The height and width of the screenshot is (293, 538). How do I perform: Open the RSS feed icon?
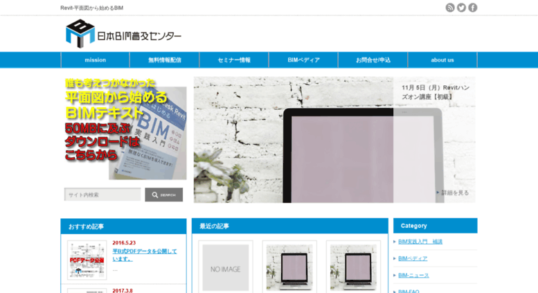click(450, 8)
